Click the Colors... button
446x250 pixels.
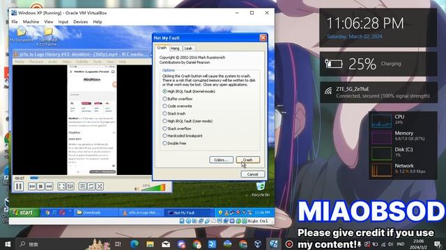click(x=221, y=160)
